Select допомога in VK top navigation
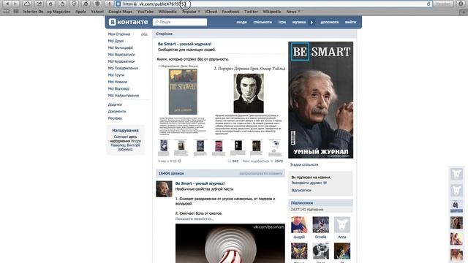468x263 pixels. pos(330,22)
